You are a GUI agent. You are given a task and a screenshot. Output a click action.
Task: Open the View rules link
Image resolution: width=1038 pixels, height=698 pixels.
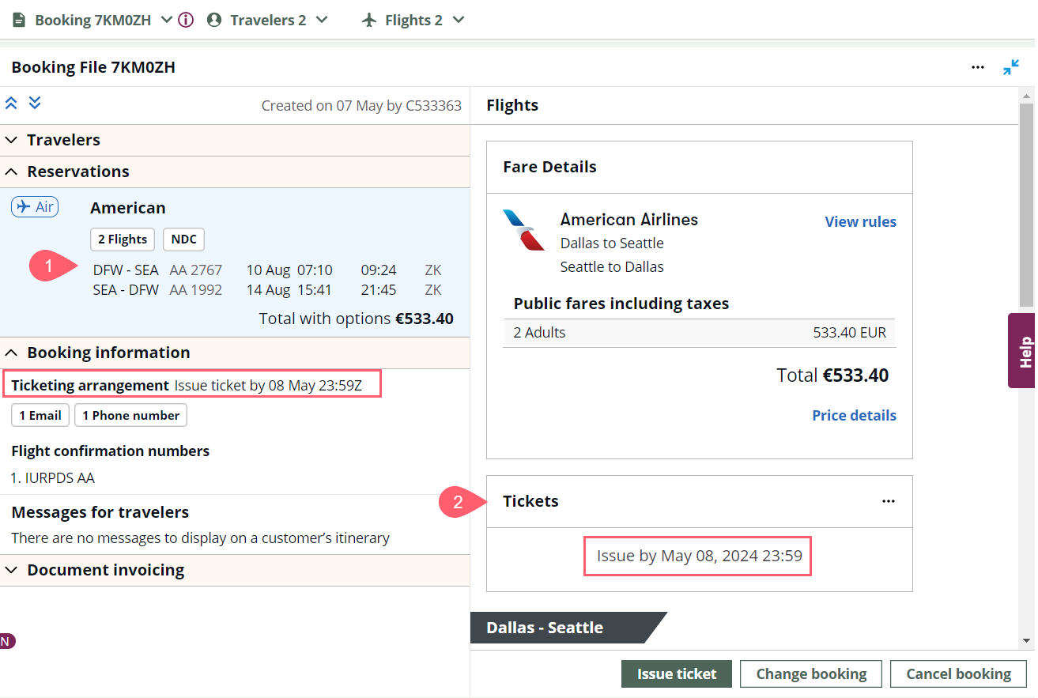click(860, 222)
